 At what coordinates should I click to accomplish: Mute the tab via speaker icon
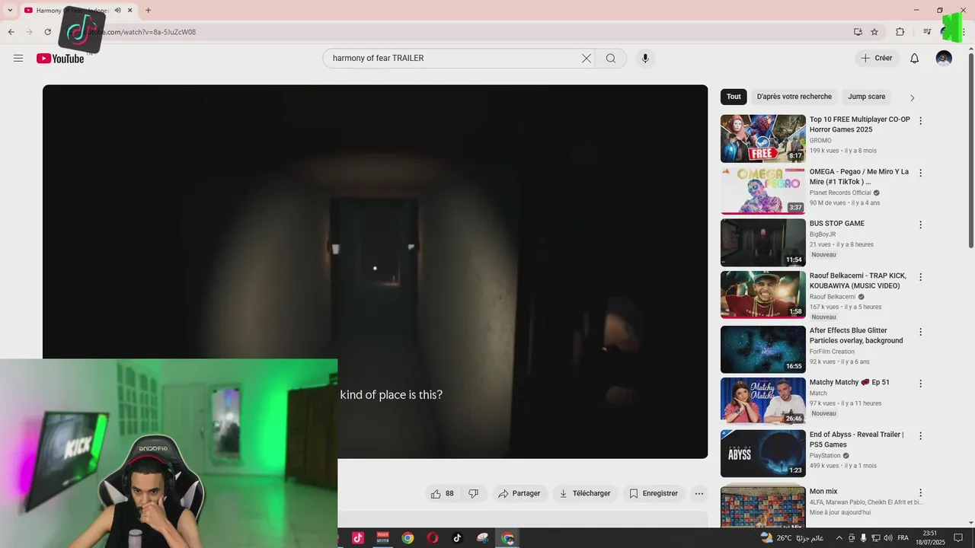(x=117, y=10)
